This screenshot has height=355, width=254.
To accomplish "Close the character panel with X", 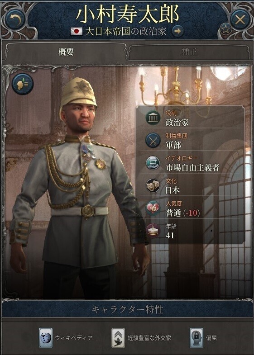I will click(240, 20).
